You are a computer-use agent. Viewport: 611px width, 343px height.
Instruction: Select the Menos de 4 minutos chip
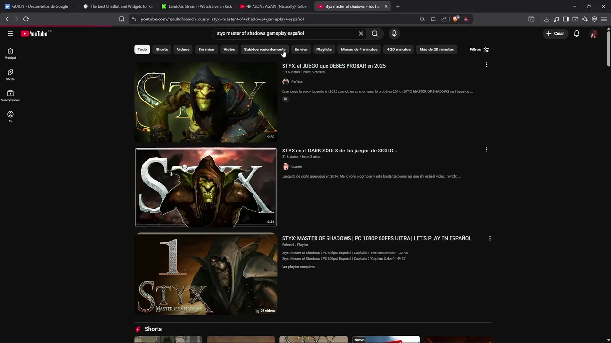click(359, 50)
